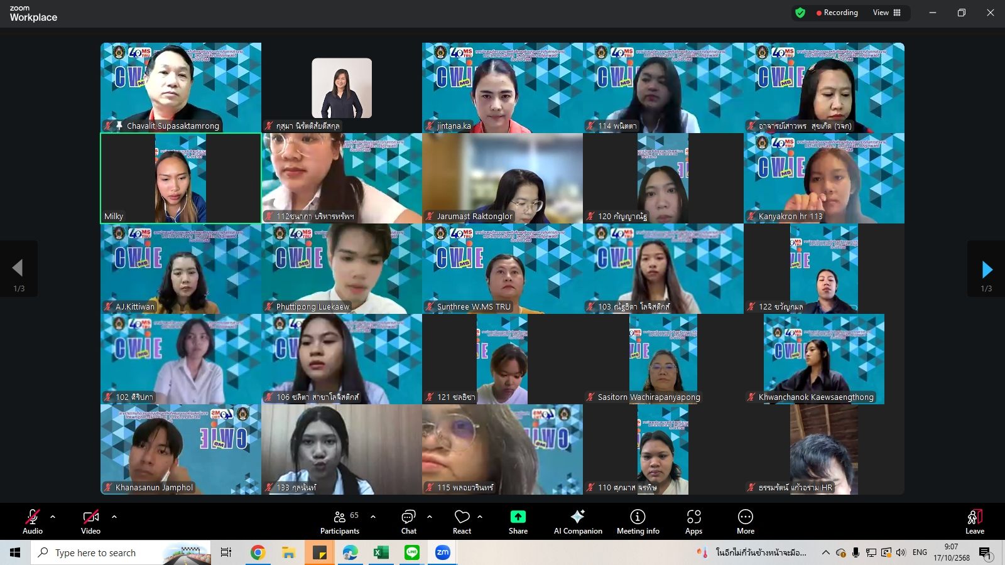The height and width of the screenshot is (565, 1005).
Task: Open the Chat panel
Action: click(x=408, y=522)
